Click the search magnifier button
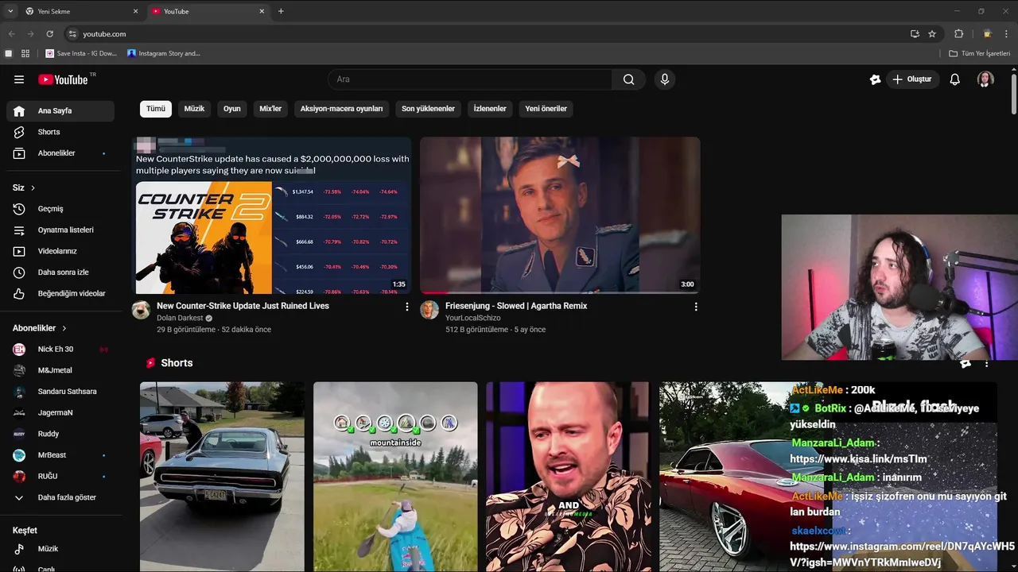Viewport: 1018px width, 572px height. (x=629, y=79)
